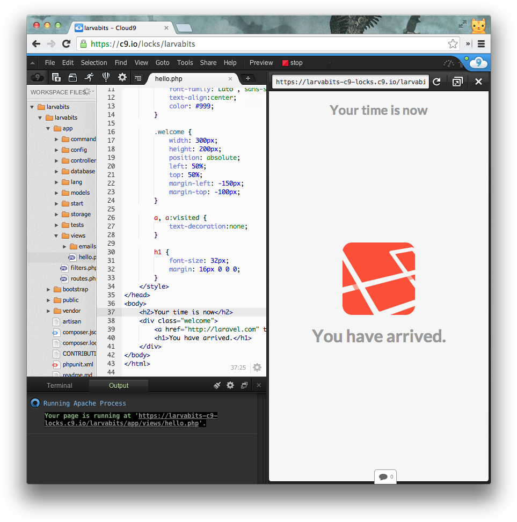The image size is (517, 522).
Task: Click the preview URL input field
Action: point(351,82)
